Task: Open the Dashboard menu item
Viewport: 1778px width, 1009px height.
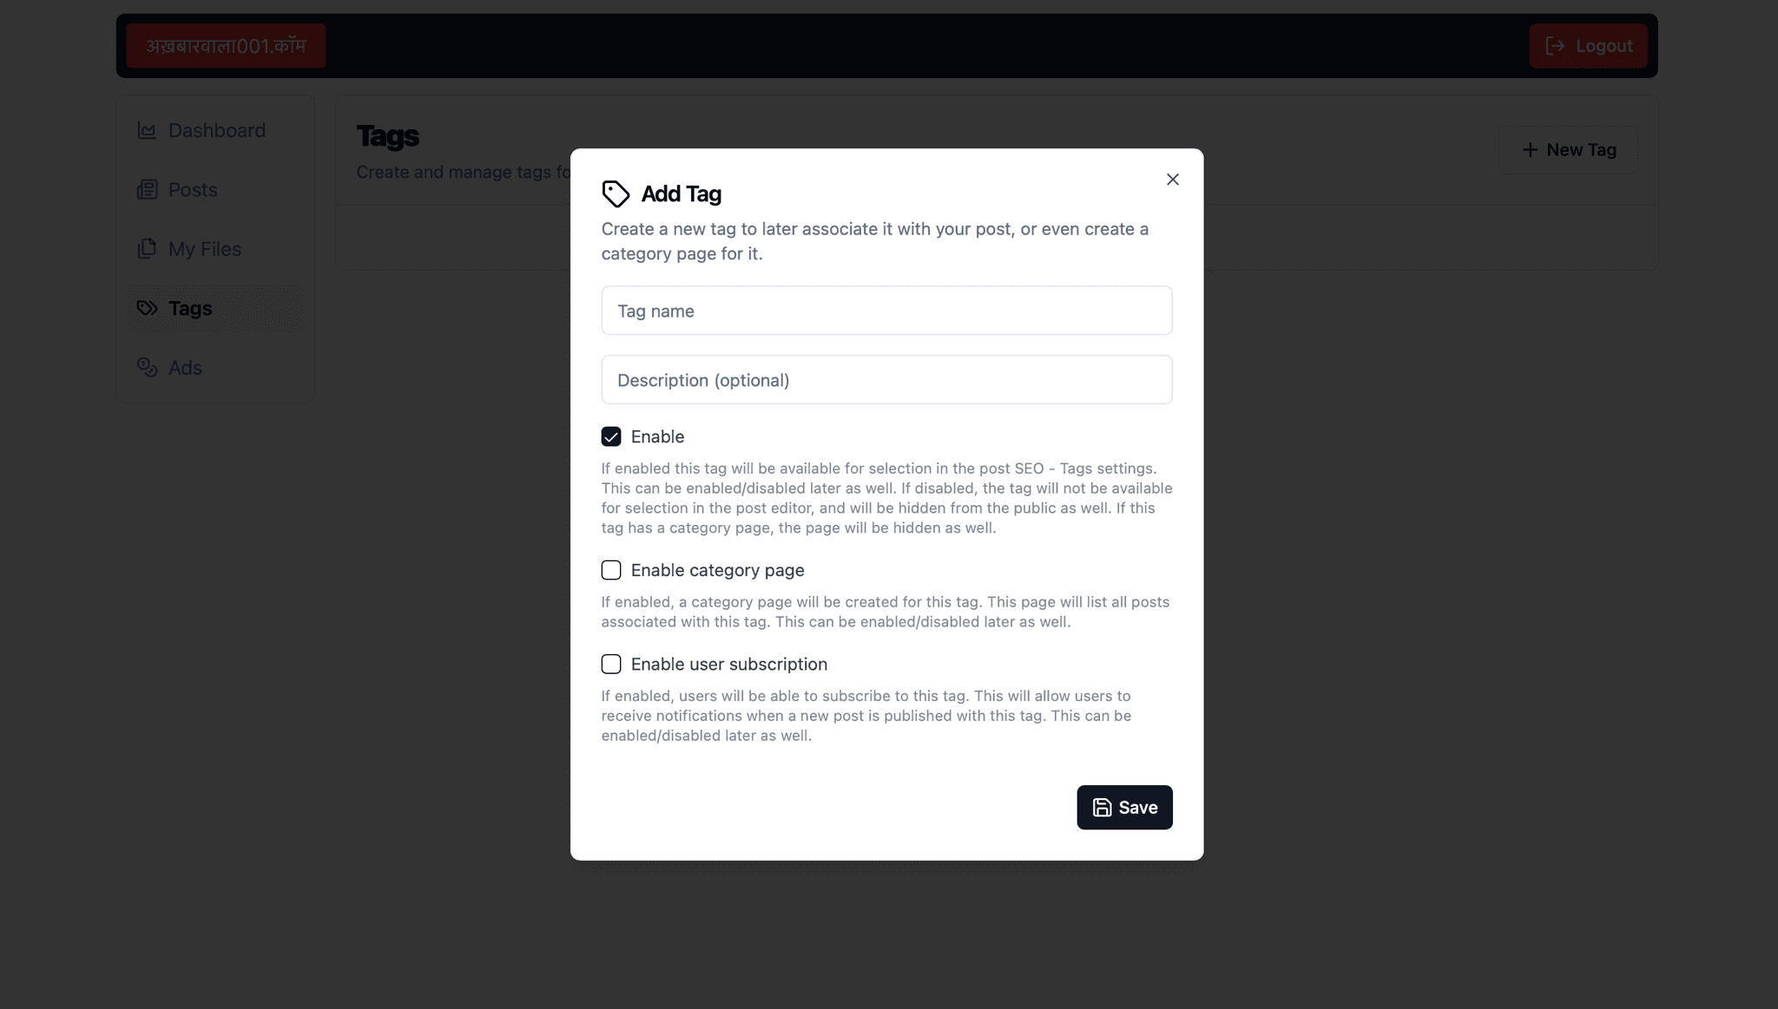Action: pos(216,130)
